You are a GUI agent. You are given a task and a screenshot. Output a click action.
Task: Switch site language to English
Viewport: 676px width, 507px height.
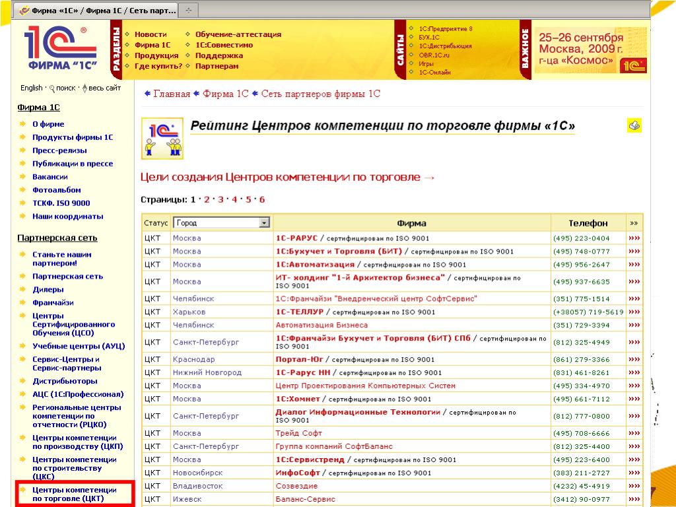32,88
